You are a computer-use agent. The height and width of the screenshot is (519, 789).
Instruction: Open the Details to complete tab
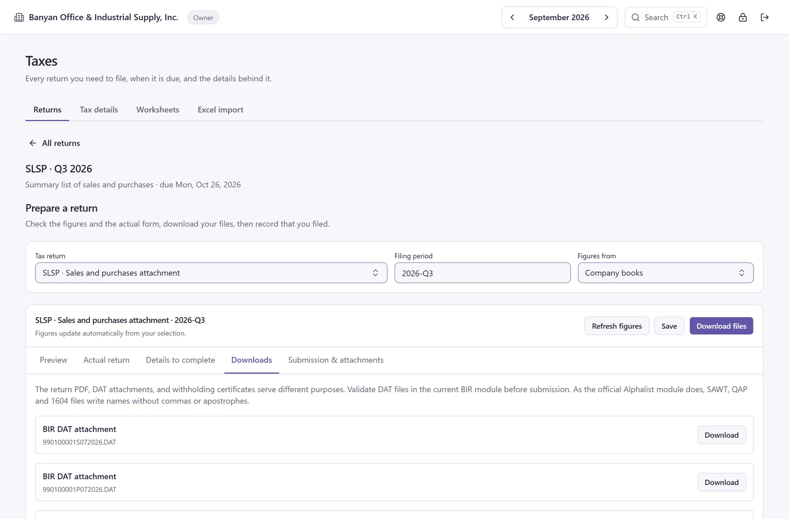(180, 360)
